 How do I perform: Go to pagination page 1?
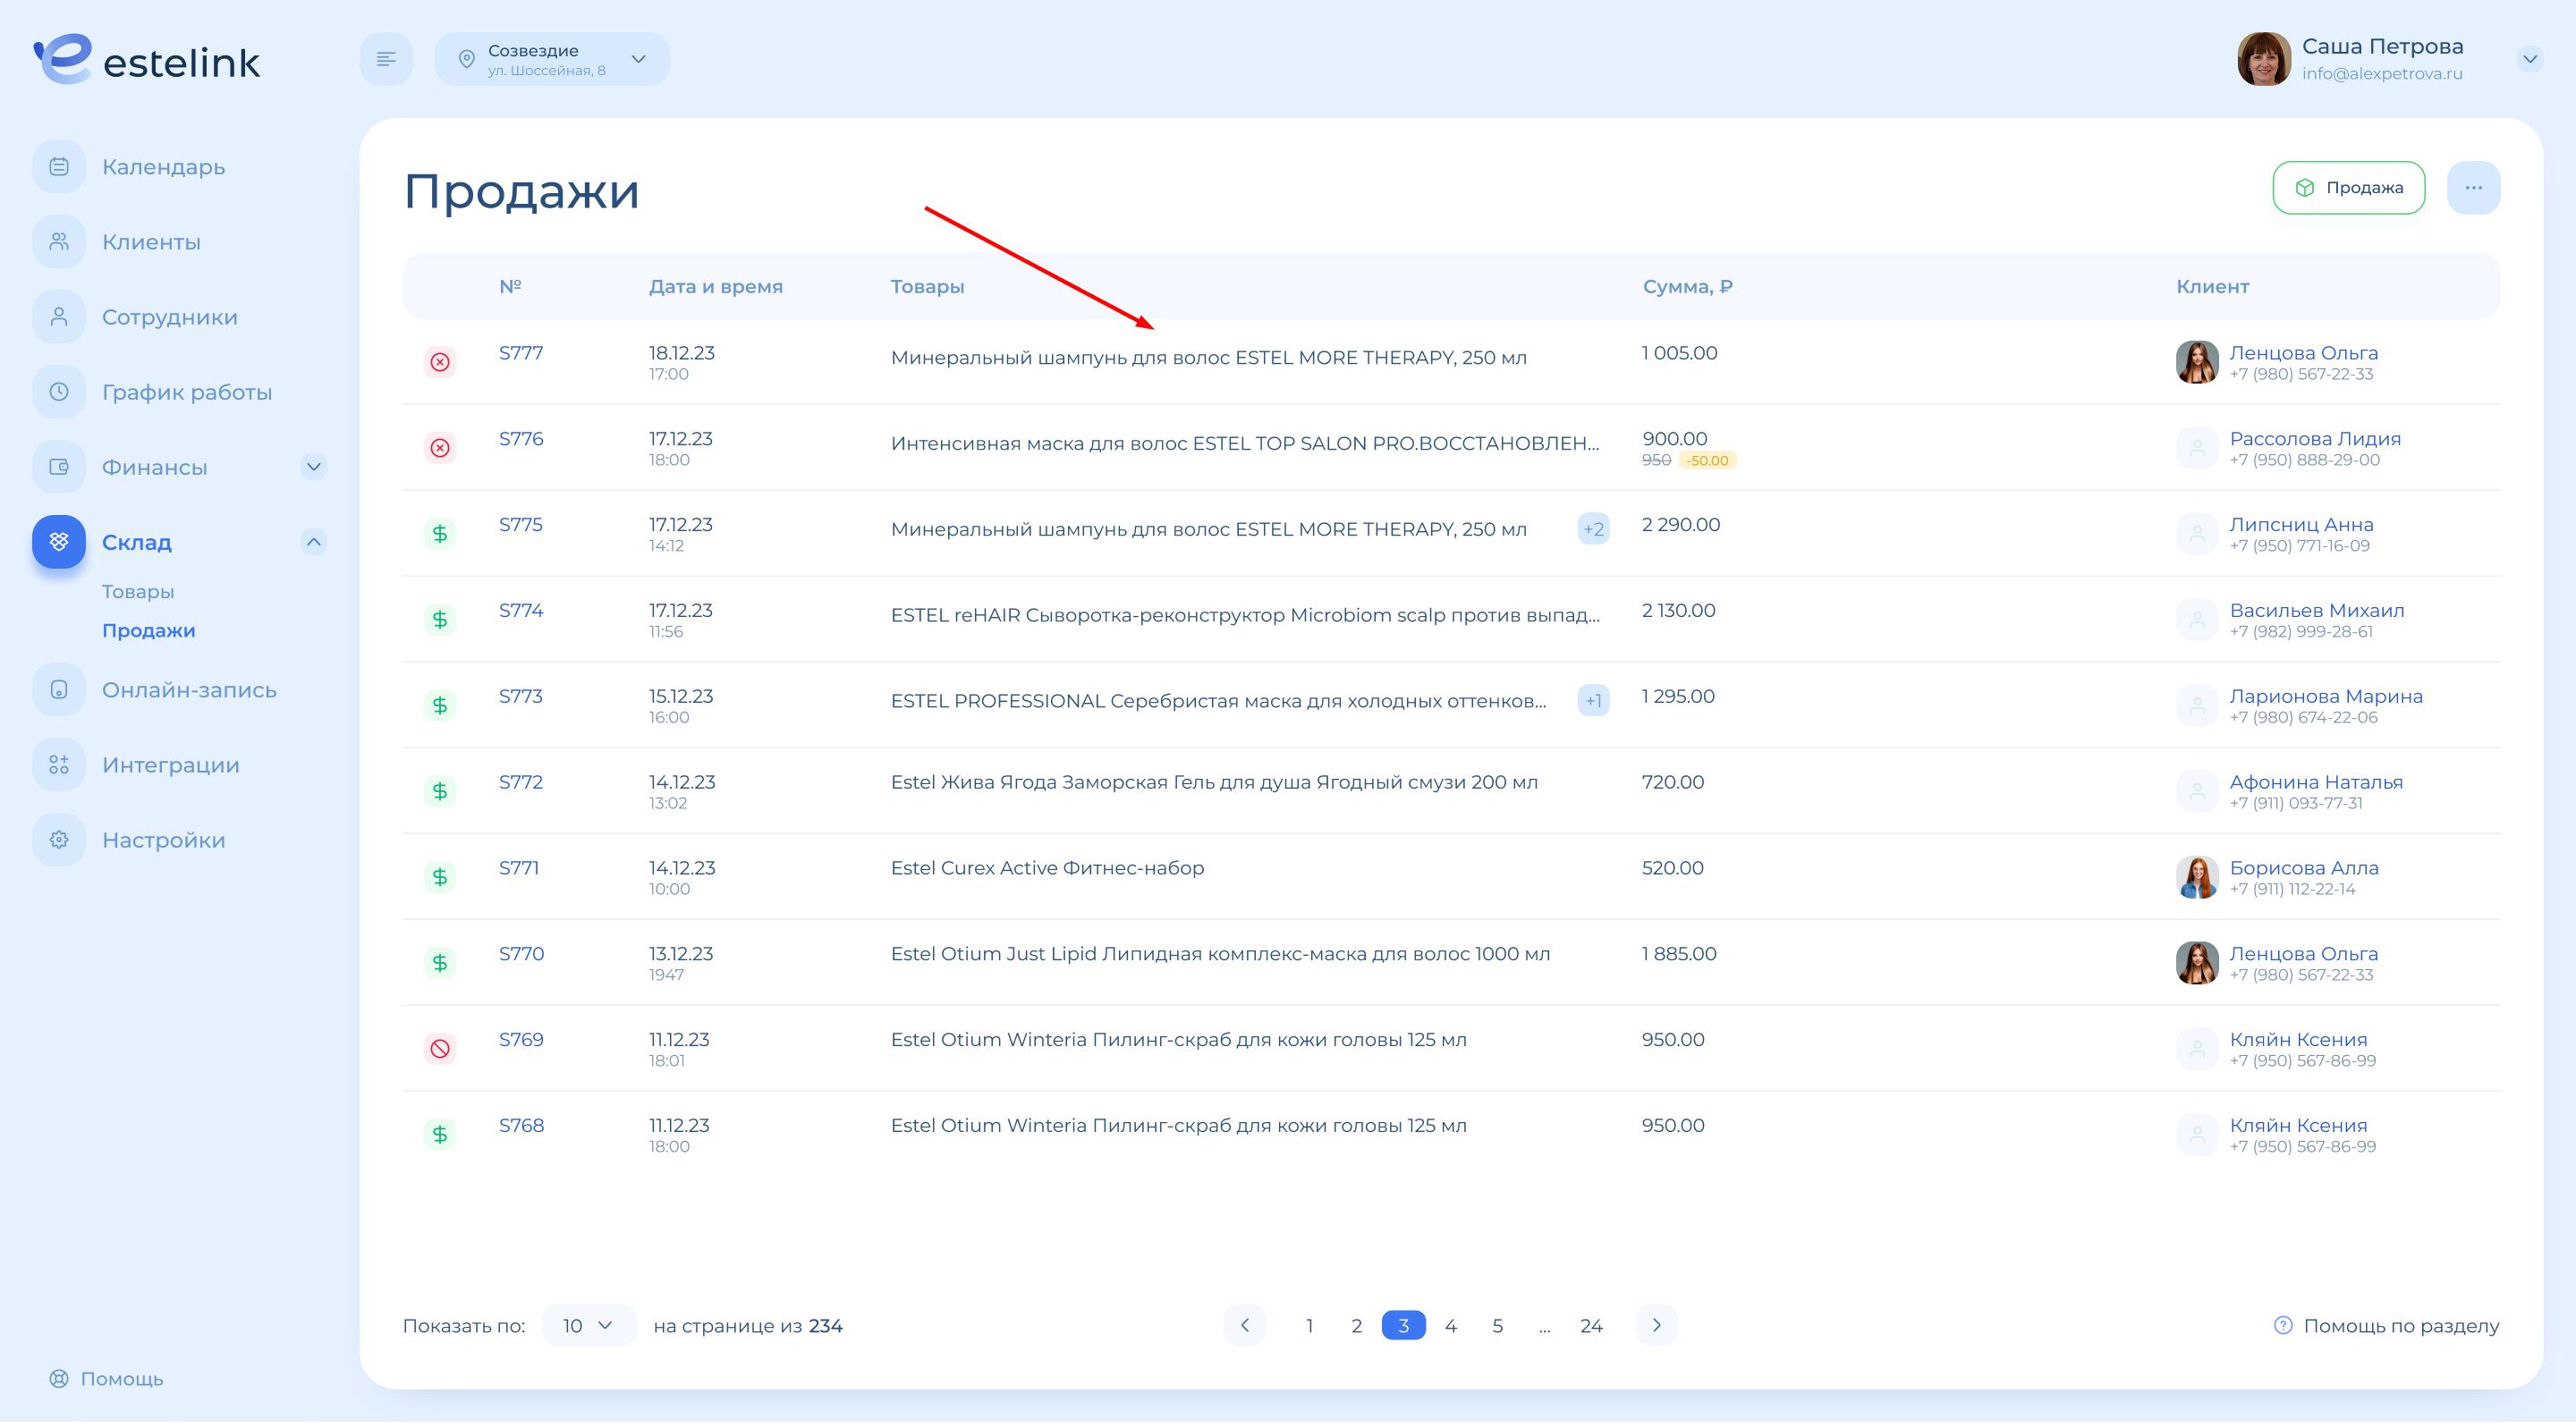tap(1310, 1326)
